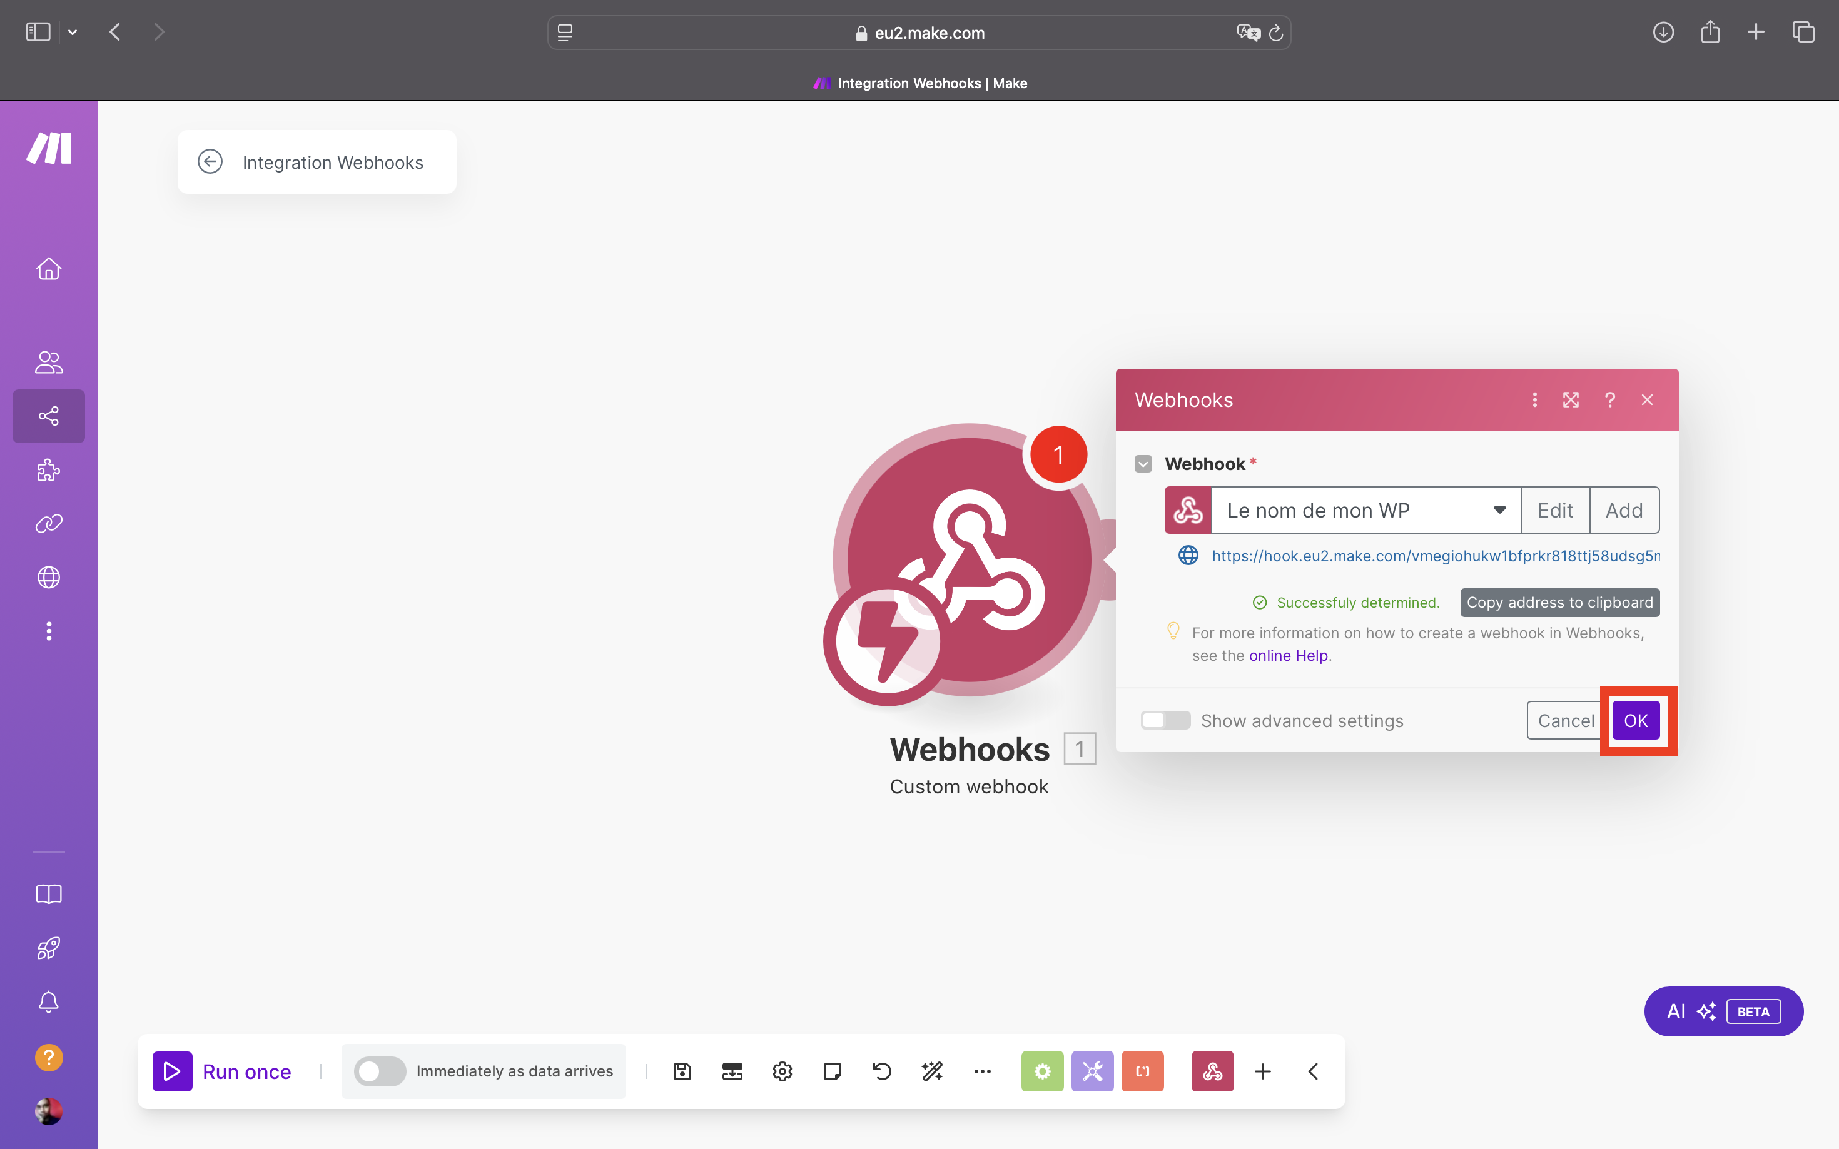Viewport: 1839px width, 1149px height.
Task: Open the online Help link
Action: pyautogui.click(x=1291, y=654)
